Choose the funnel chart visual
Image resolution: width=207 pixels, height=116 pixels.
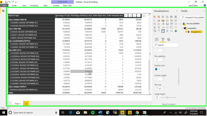pyautogui.click(x=159, y=27)
